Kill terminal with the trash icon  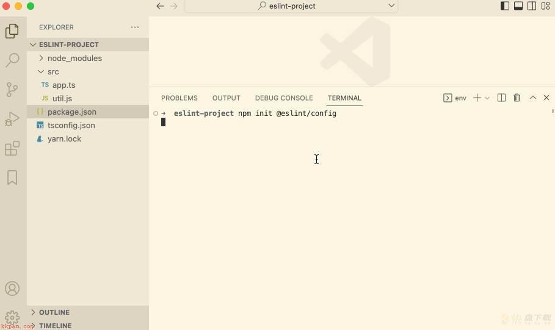[517, 98]
